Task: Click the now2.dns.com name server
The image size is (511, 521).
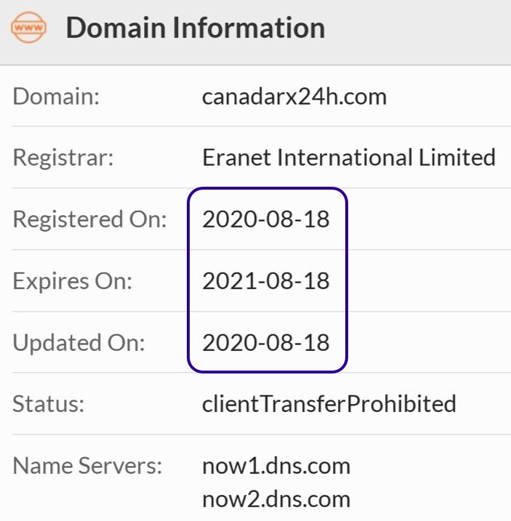Action: click(276, 499)
